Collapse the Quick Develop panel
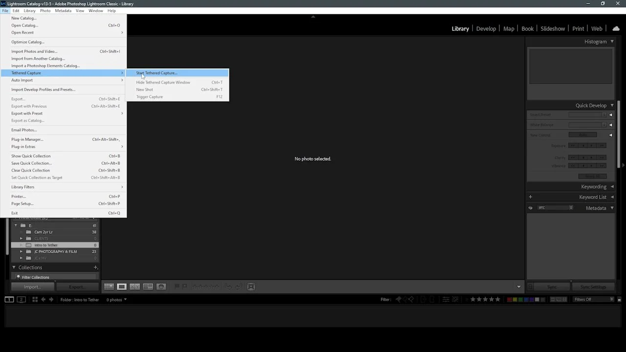This screenshot has width=626, height=352. (x=612, y=106)
